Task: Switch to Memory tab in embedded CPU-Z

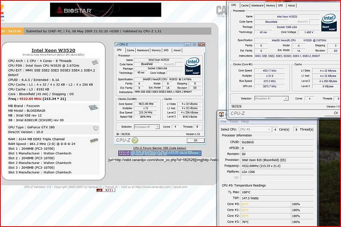Action: 156,50
